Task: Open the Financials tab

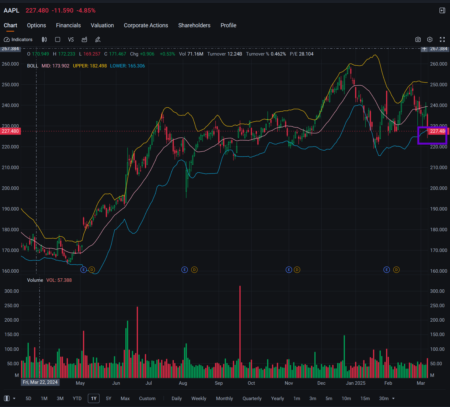Action: point(68,25)
